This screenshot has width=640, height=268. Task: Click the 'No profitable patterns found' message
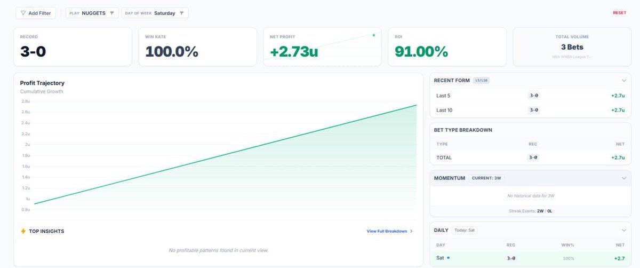pyautogui.click(x=218, y=250)
